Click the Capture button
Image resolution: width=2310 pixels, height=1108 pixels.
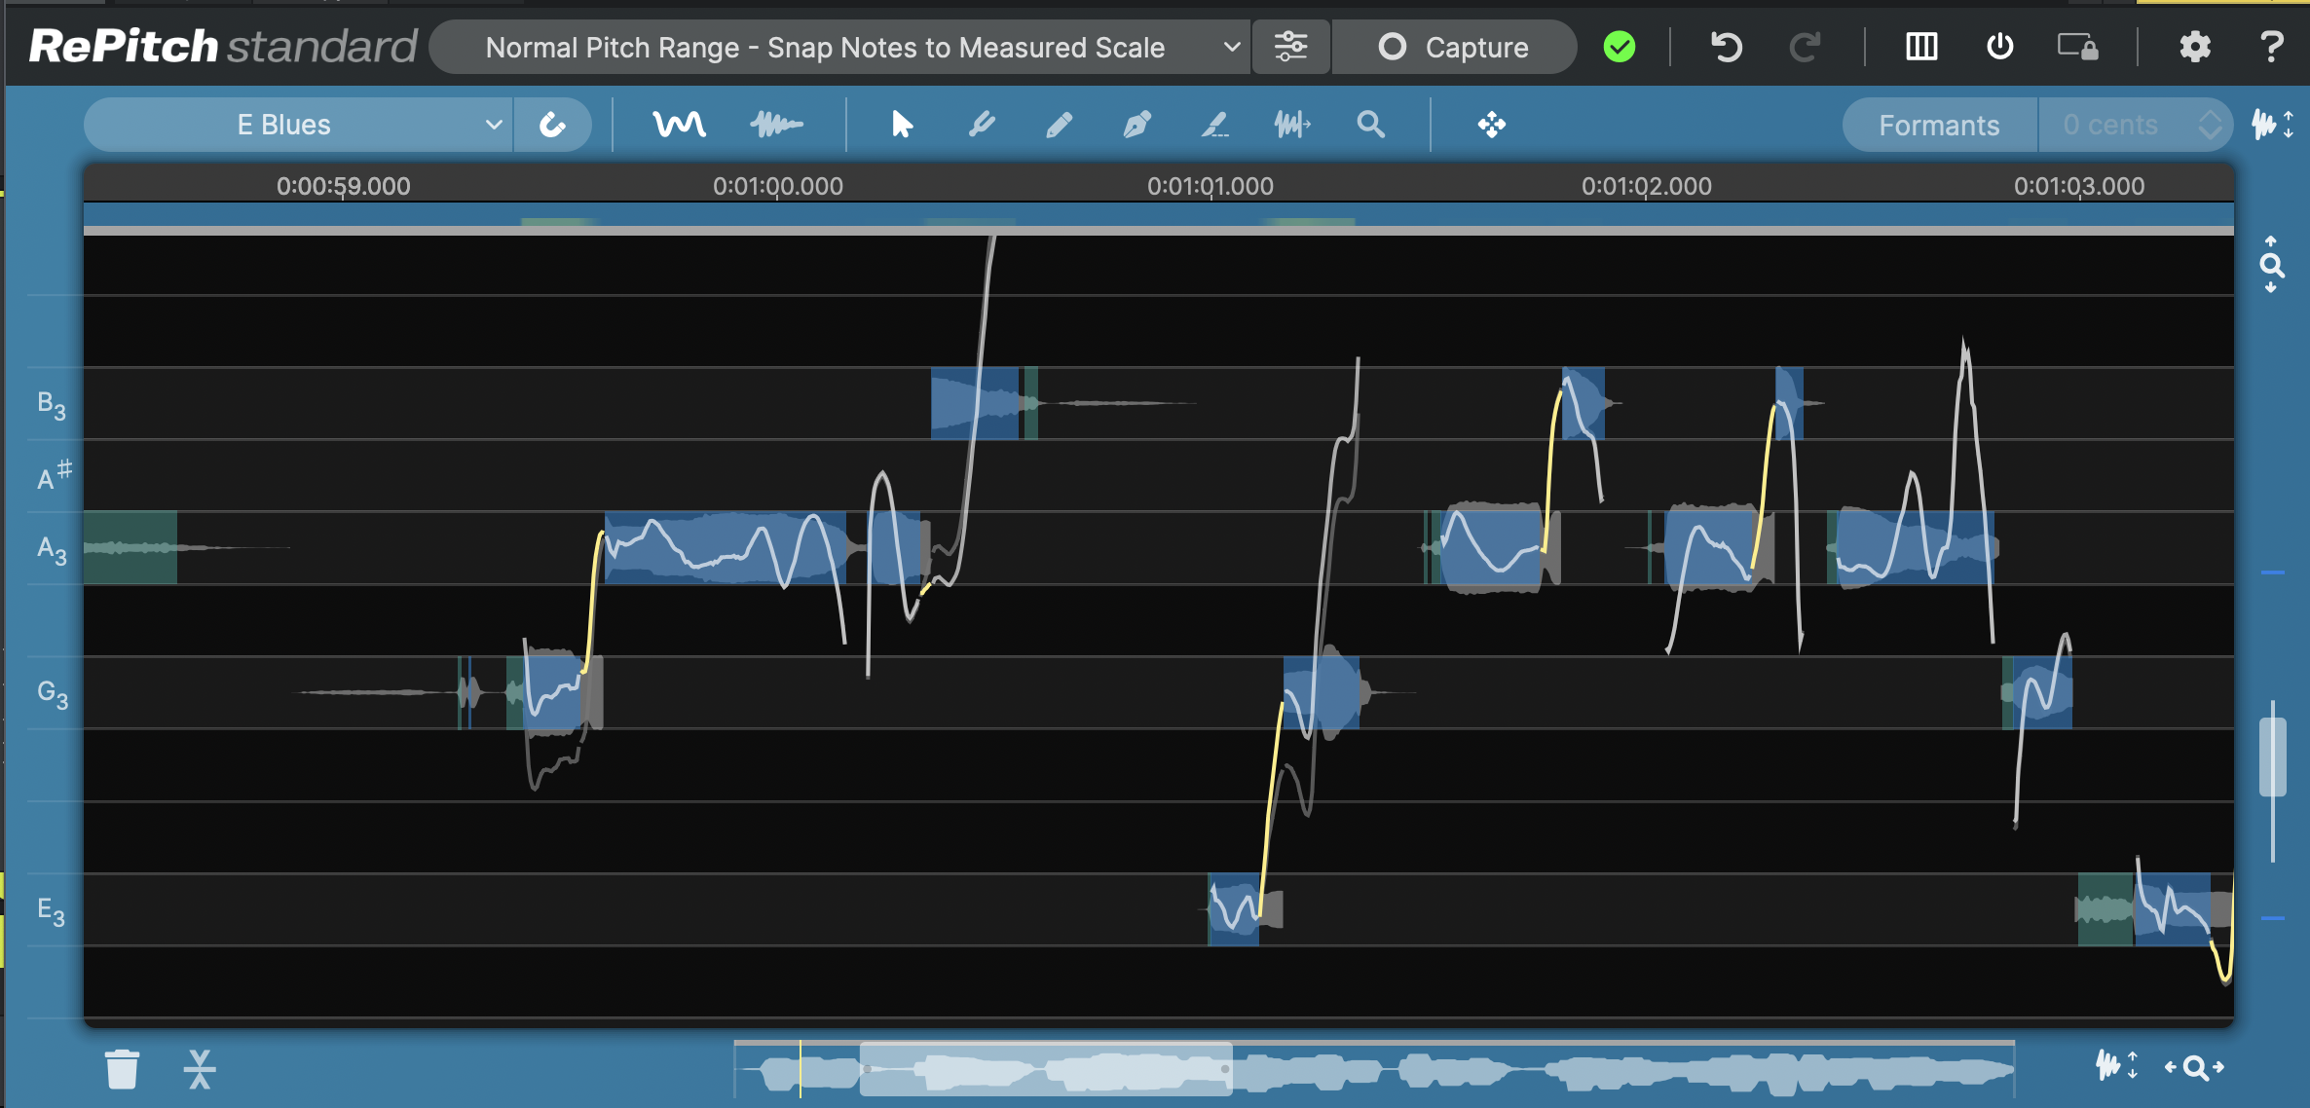pos(1454,47)
